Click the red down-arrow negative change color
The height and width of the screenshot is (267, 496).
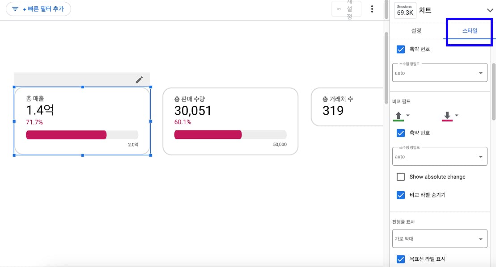click(x=447, y=116)
